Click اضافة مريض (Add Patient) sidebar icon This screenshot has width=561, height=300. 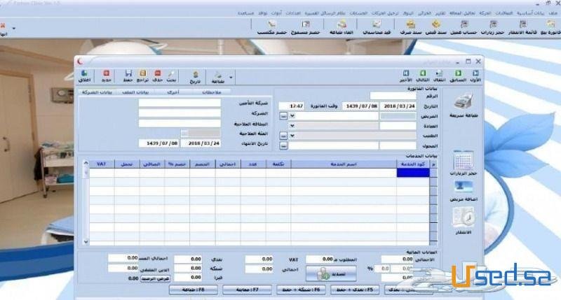[x=464, y=190]
